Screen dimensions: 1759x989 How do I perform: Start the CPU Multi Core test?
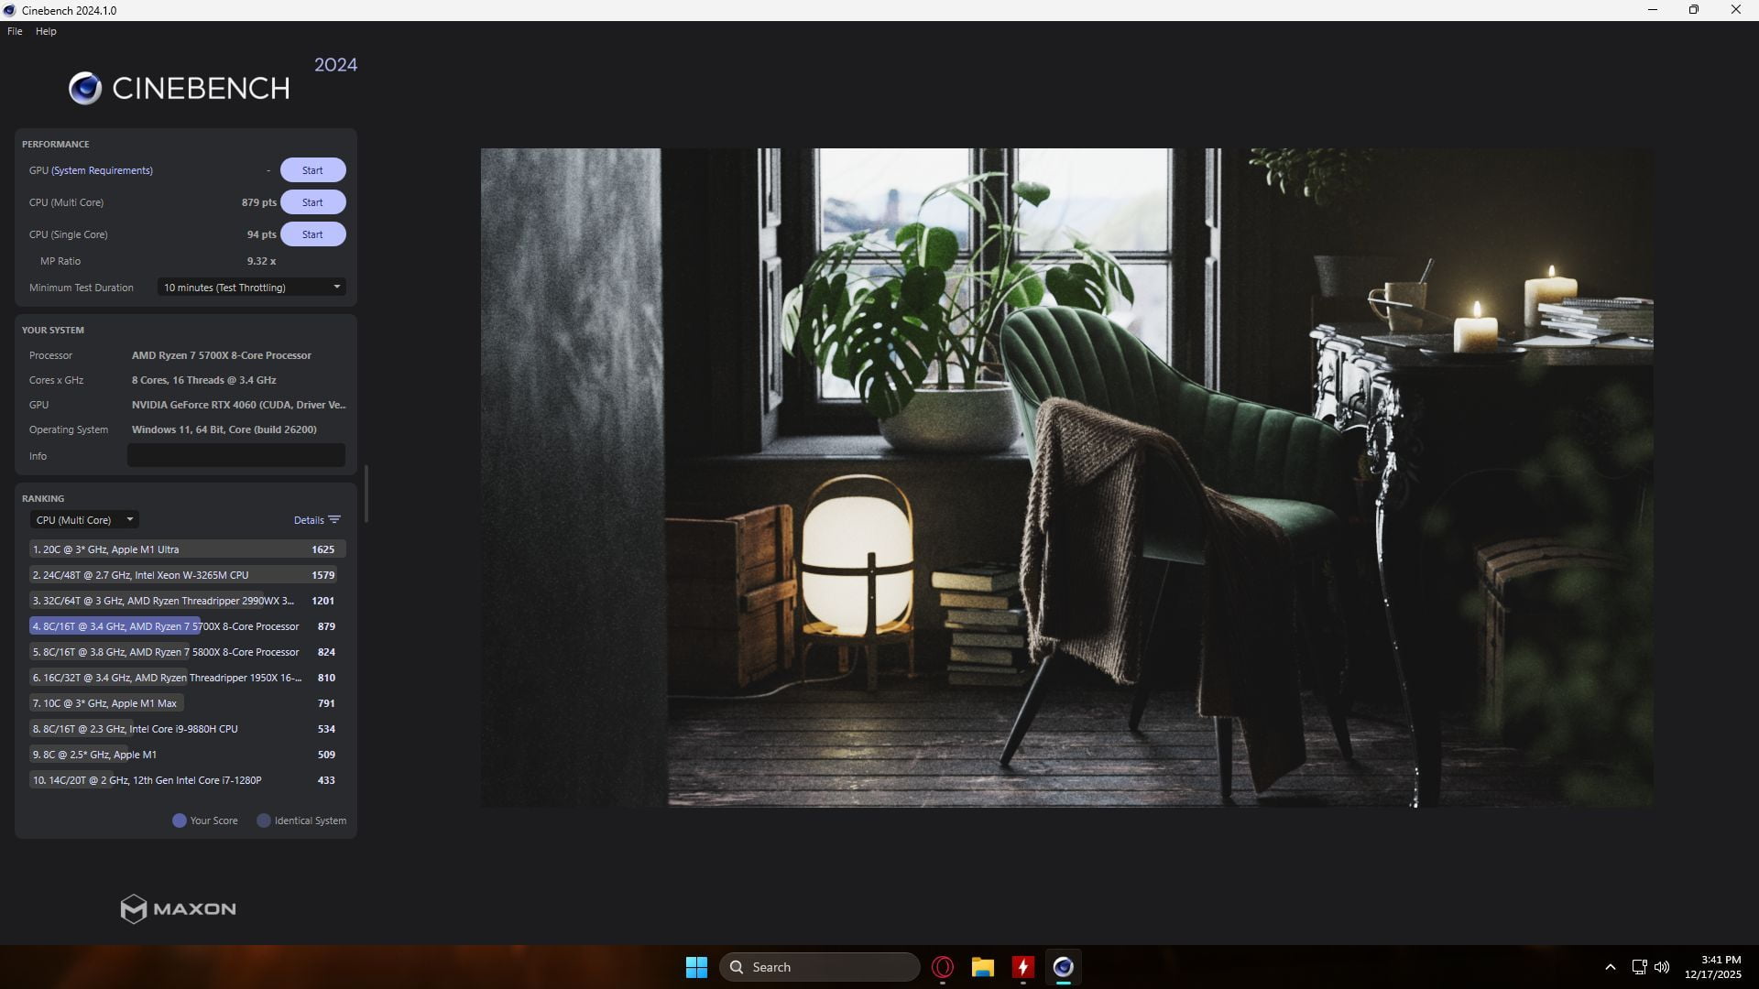point(312,202)
